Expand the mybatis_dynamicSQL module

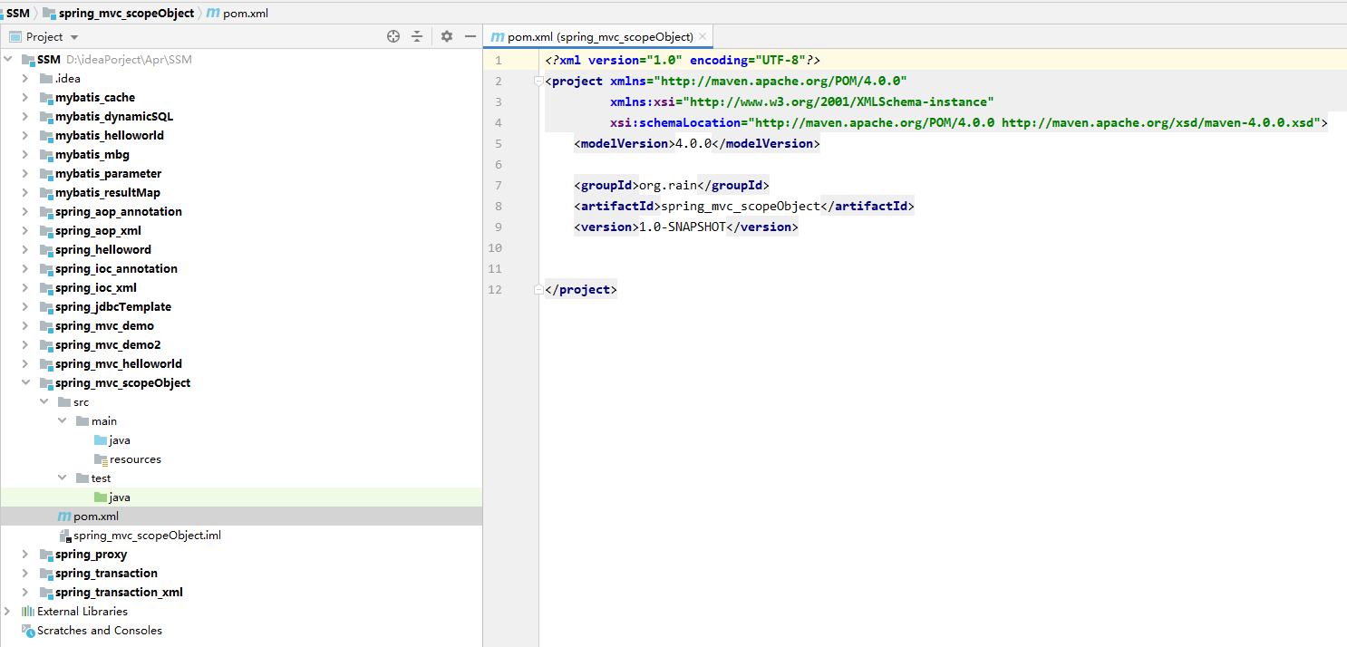[x=26, y=117]
